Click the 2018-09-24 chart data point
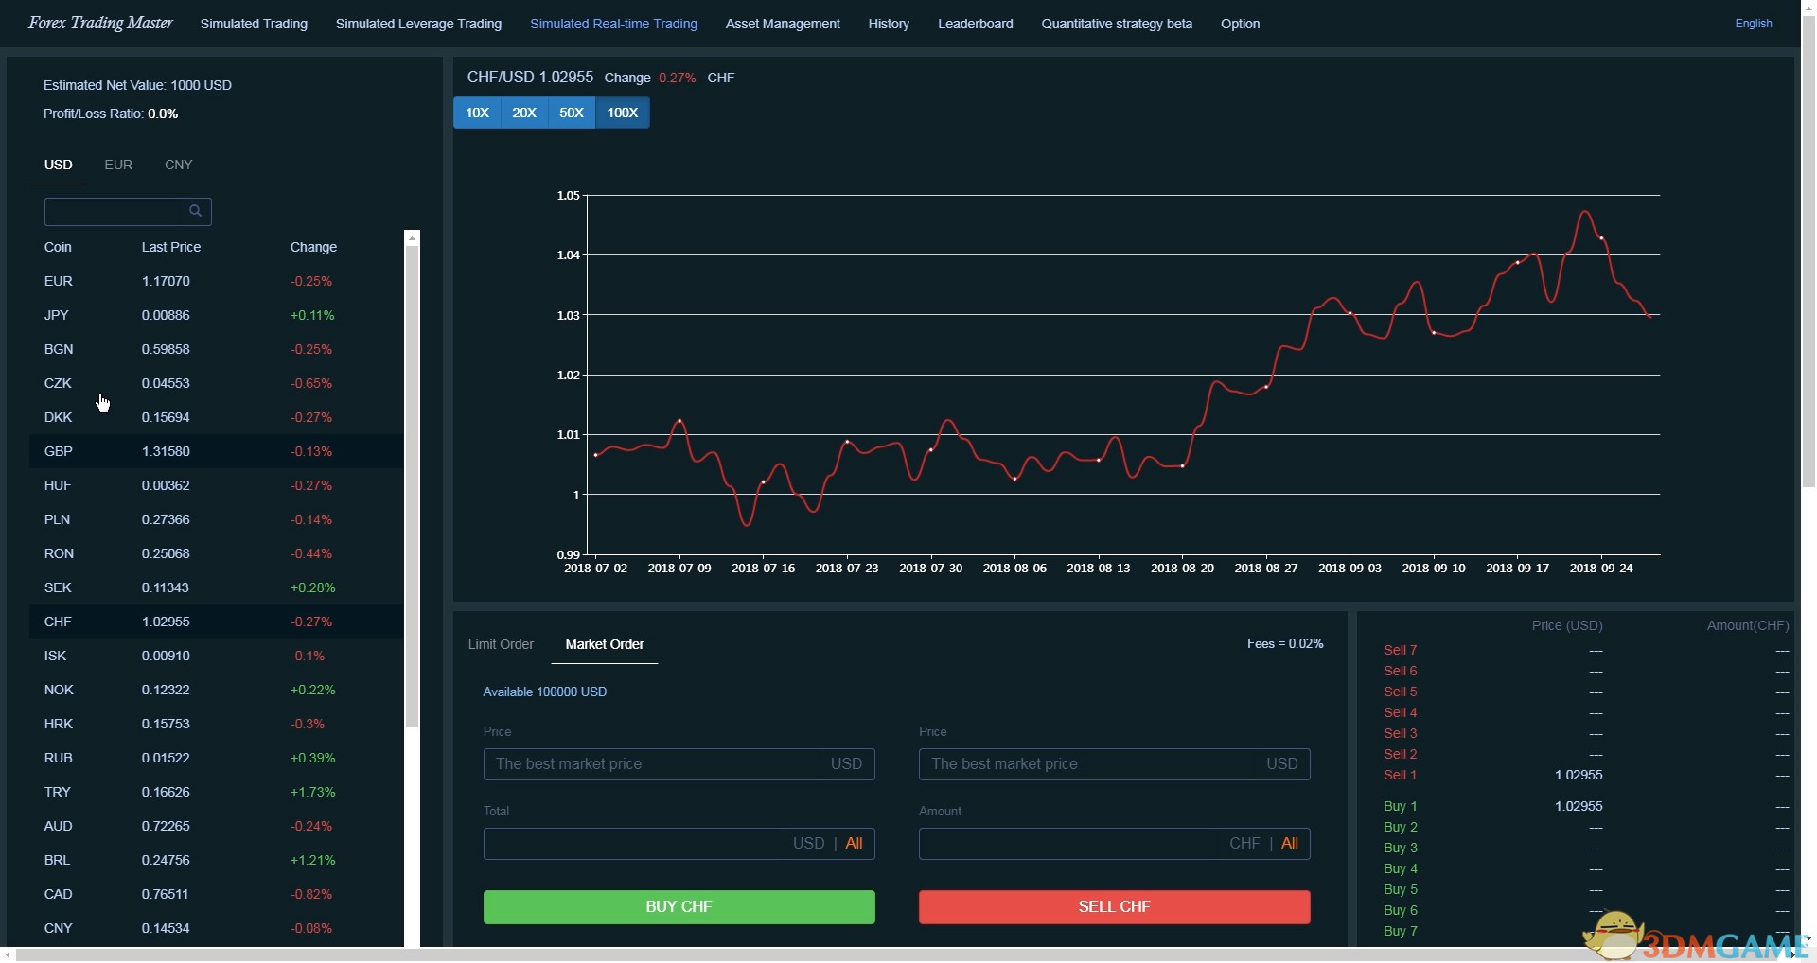 tap(1601, 238)
